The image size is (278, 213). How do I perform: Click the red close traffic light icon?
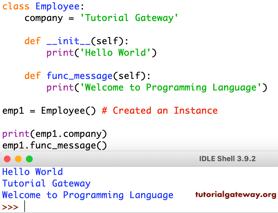[7, 159]
